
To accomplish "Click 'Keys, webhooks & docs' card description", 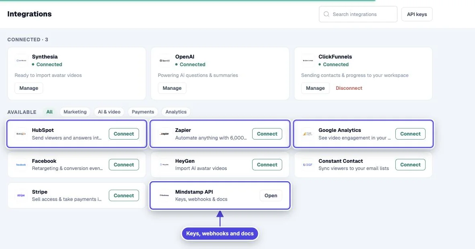I will point(201,199).
